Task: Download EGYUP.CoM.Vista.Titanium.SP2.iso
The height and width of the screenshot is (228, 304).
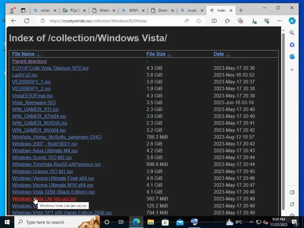Action: 50,68
